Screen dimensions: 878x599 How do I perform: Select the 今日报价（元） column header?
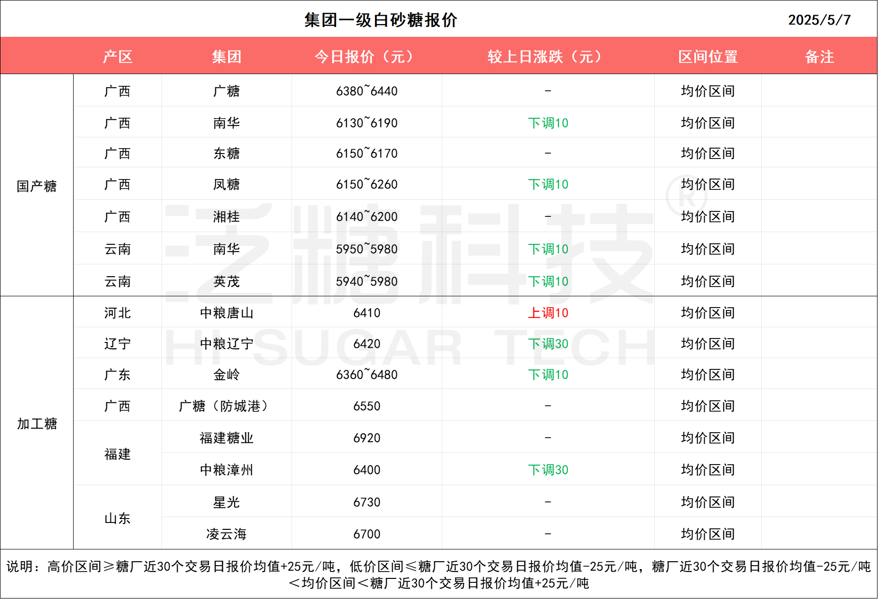point(367,56)
